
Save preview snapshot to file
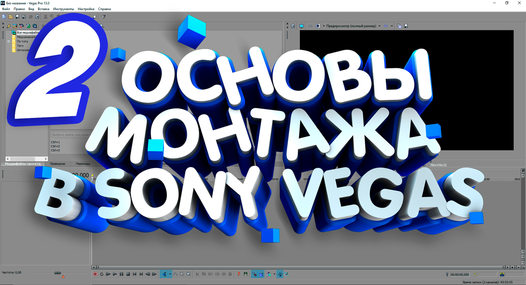click(x=406, y=26)
